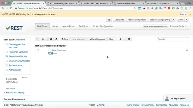The width and height of the screenshot is (193, 108).
Task: Click the GET method badge
Action: point(51,53)
